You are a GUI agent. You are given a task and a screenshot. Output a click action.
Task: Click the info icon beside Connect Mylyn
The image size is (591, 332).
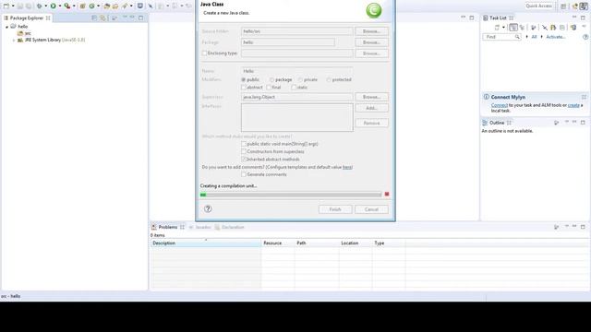tap(487, 97)
